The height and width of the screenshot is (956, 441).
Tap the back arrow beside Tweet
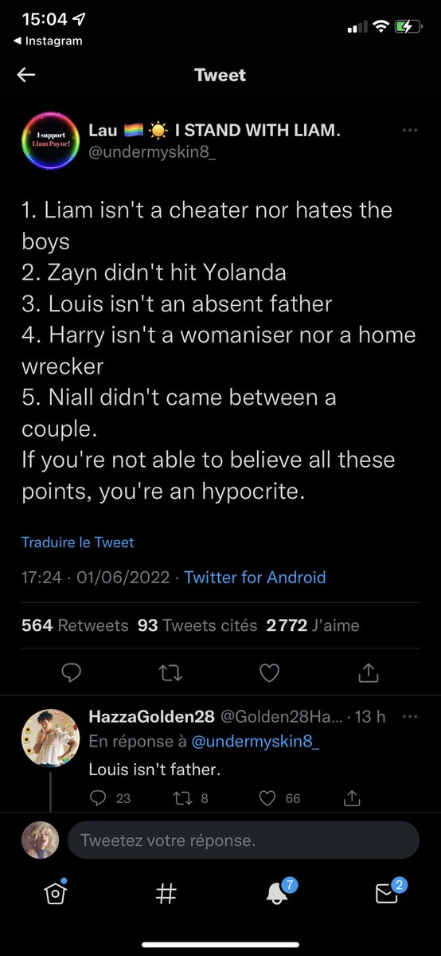(26, 75)
